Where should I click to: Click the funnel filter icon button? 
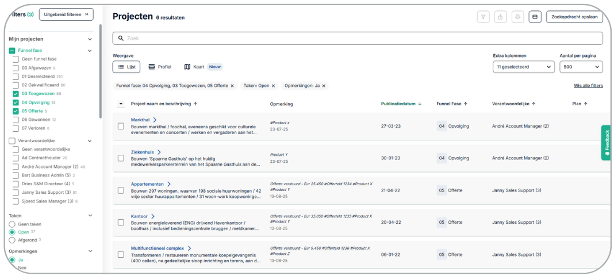(483, 17)
